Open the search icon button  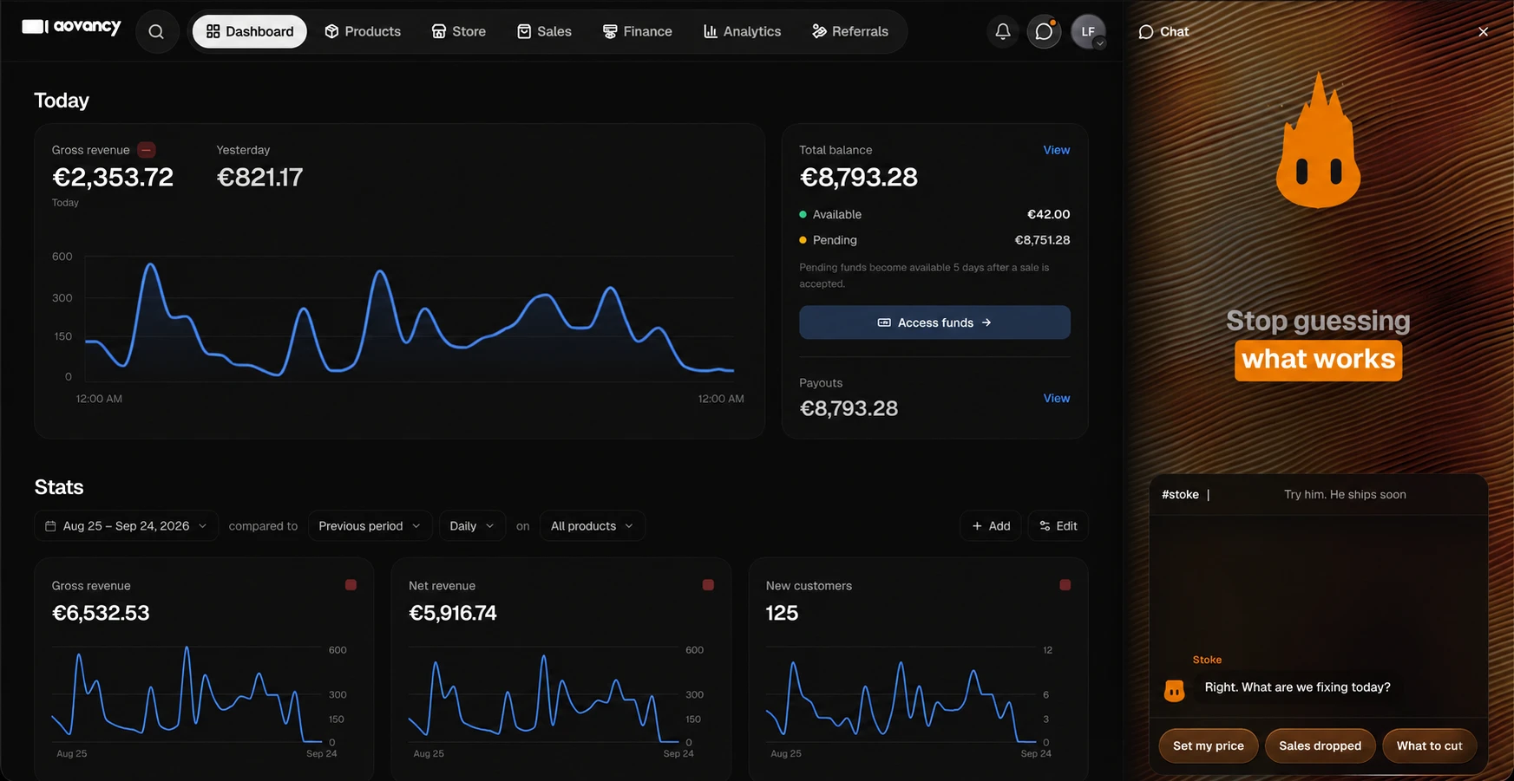click(x=156, y=31)
